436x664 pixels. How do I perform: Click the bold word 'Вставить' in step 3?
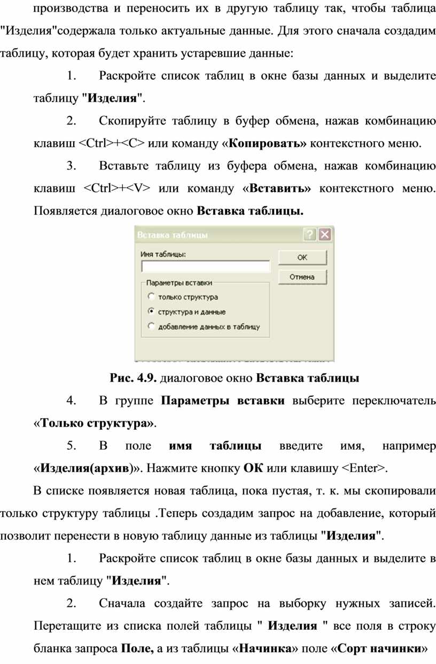[x=283, y=188]
